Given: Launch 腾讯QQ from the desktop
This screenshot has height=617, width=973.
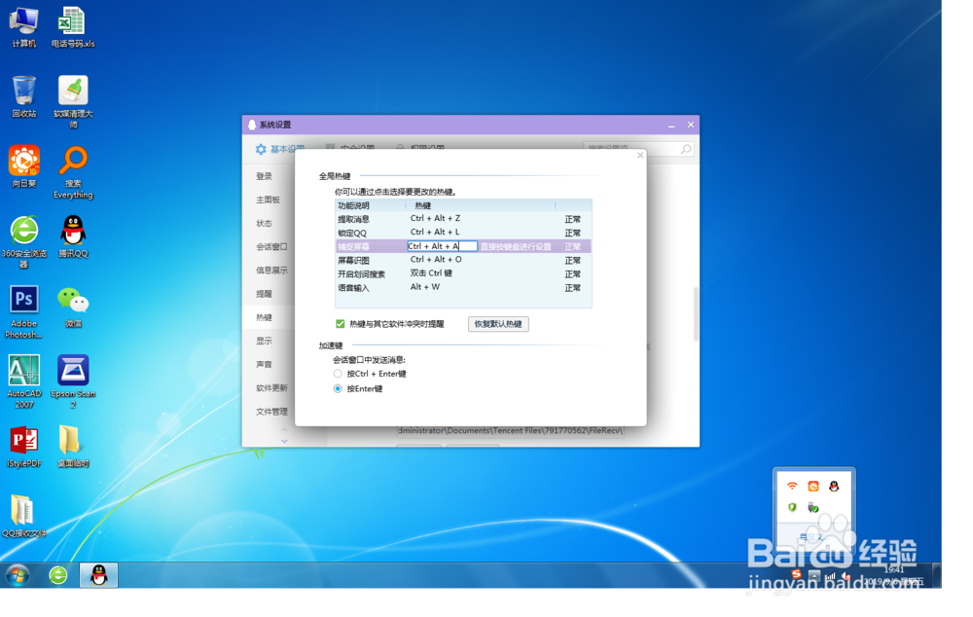Looking at the screenshot, I should point(73,236).
